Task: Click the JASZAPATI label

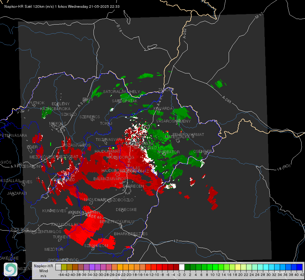Action: click(17, 193)
